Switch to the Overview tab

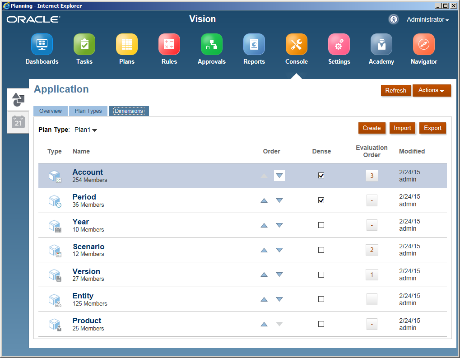click(x=51, y=111)
